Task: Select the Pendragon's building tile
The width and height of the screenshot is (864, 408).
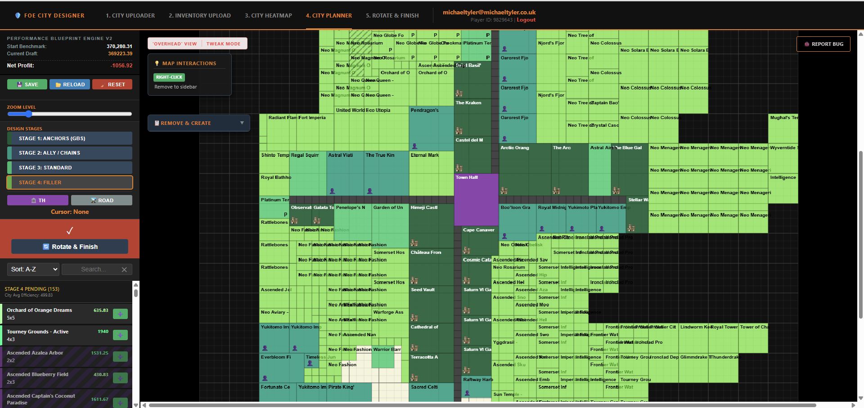Action: pos(432,129)
